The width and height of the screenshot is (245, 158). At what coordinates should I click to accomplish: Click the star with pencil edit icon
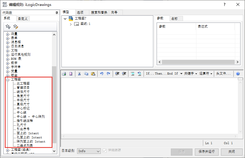(16, 27)
